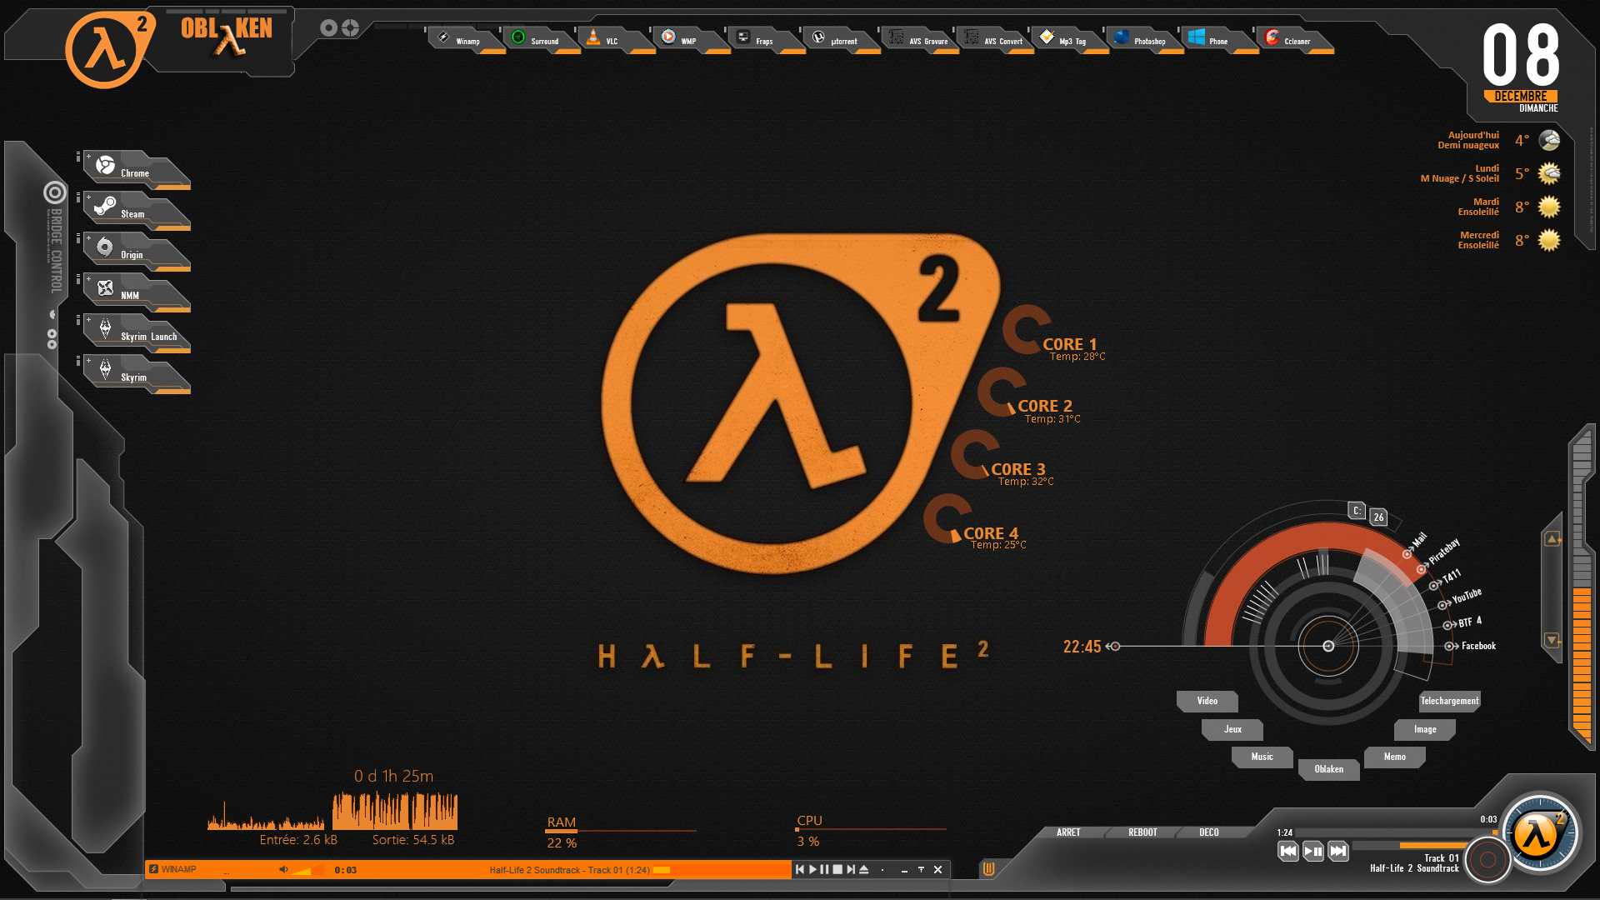Image resolution: width=1600 pixels, height=900 pixels.
Task: Open the T411 dial link
Action: coord(1446,579)
